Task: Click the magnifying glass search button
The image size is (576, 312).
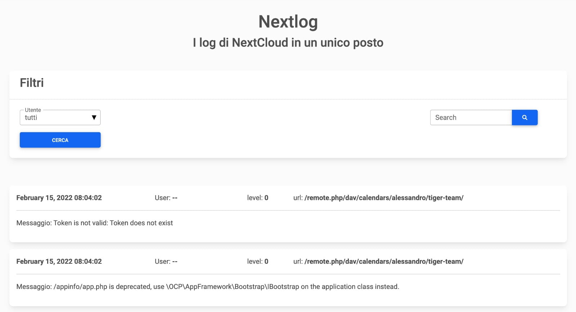Action: click(x=525, y=117)
